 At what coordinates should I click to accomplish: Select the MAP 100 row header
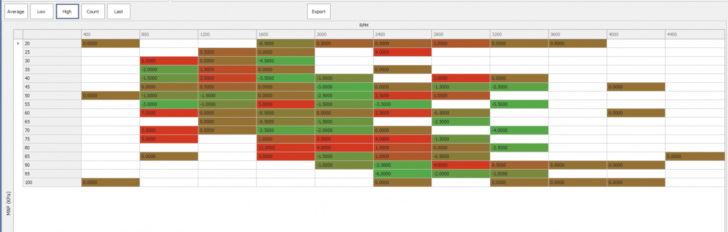52,182
